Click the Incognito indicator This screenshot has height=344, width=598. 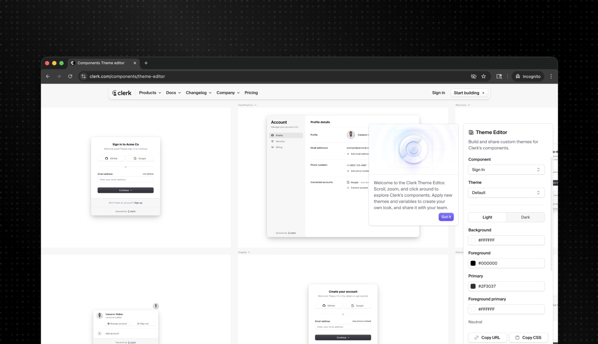click(x=528, y=76)
